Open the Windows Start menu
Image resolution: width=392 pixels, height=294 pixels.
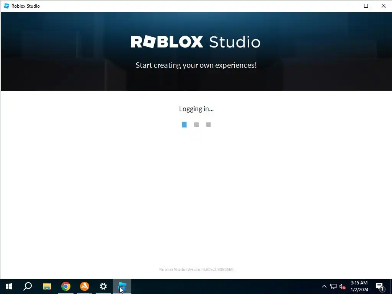(x=9, y=286)
